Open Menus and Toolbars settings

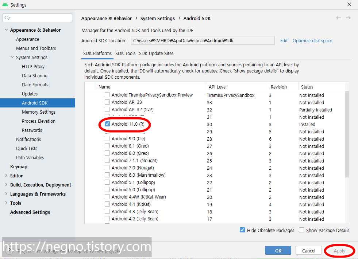coord(36,48)
